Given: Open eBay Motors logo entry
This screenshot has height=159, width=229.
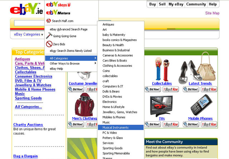Looking at the screenshot, I should coord(58,13).
